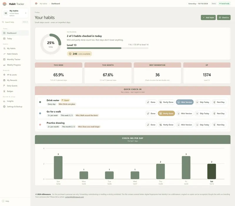Click the Help question mark icon
This screenshot has width=235, height=206.
click(x=3, y=201)
